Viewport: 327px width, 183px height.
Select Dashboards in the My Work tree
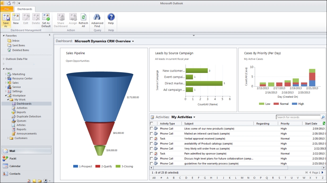[24, 104]
